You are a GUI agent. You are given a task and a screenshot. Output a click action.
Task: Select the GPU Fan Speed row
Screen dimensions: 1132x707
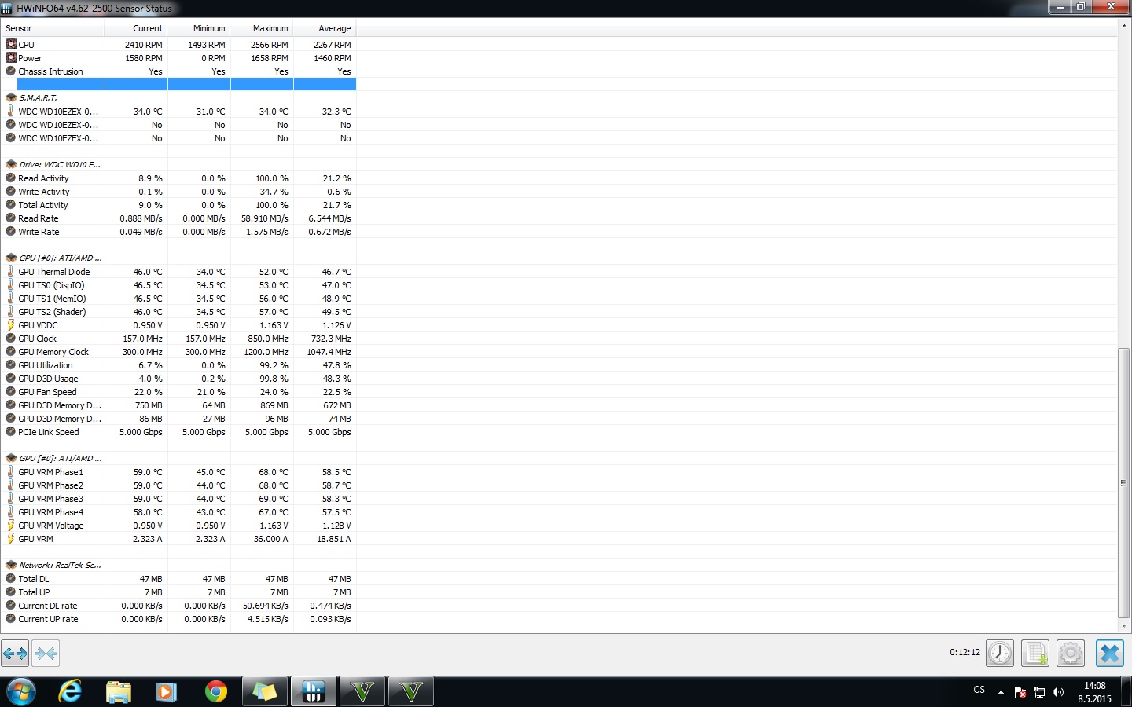pyautogui.click(x=178, y=392)
